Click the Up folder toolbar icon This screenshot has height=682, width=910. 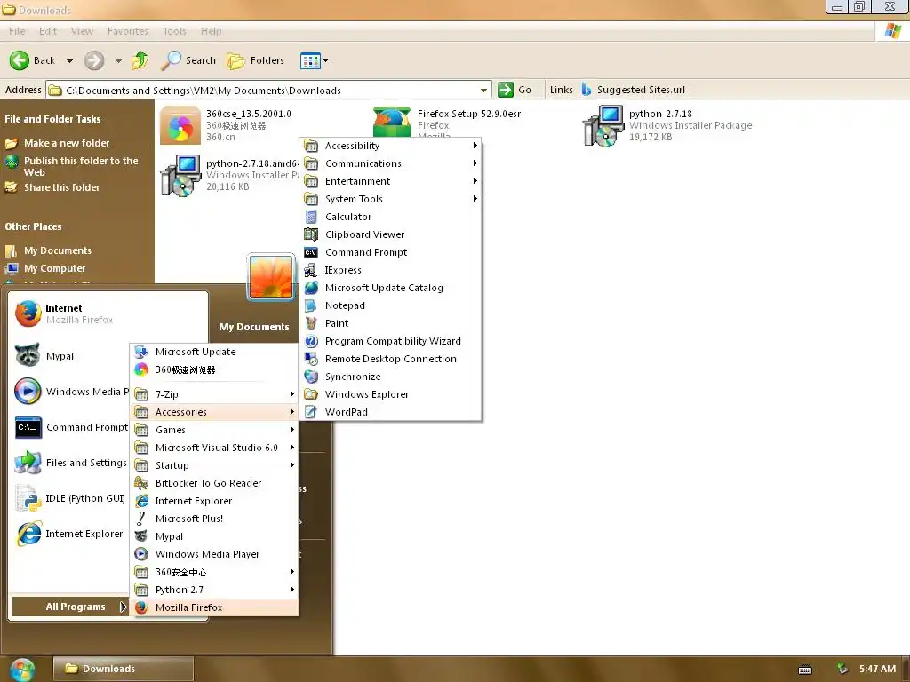[140, 60]
